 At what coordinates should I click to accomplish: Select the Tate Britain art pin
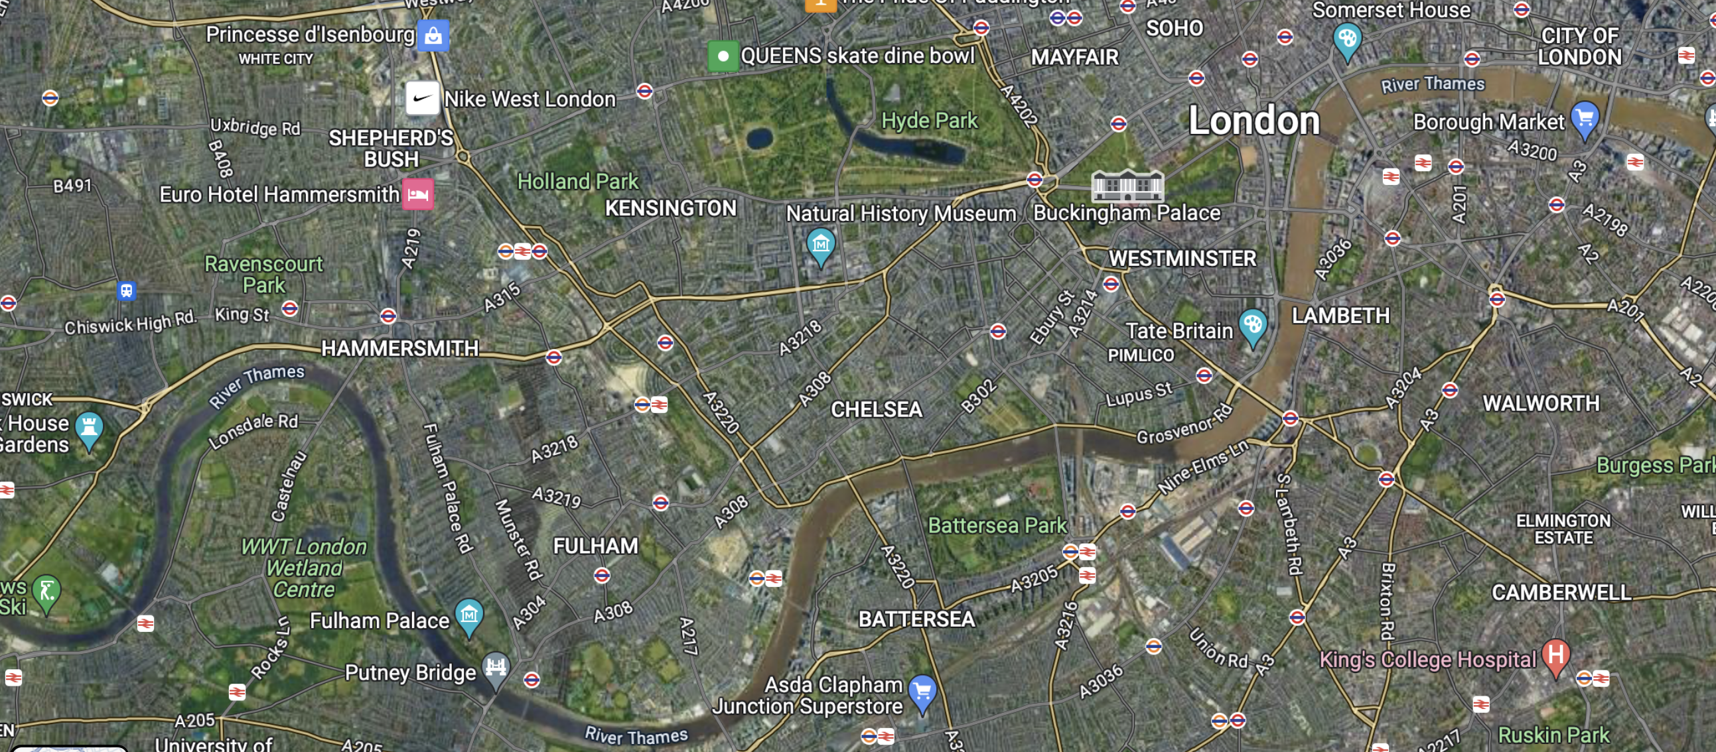pos(1252,328)
